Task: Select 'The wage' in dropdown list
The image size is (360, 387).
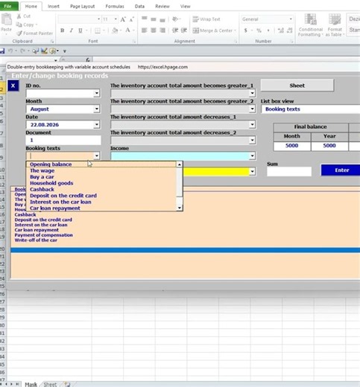Action: 101,170
